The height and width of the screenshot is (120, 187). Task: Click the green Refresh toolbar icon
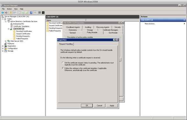coord(23,13)
